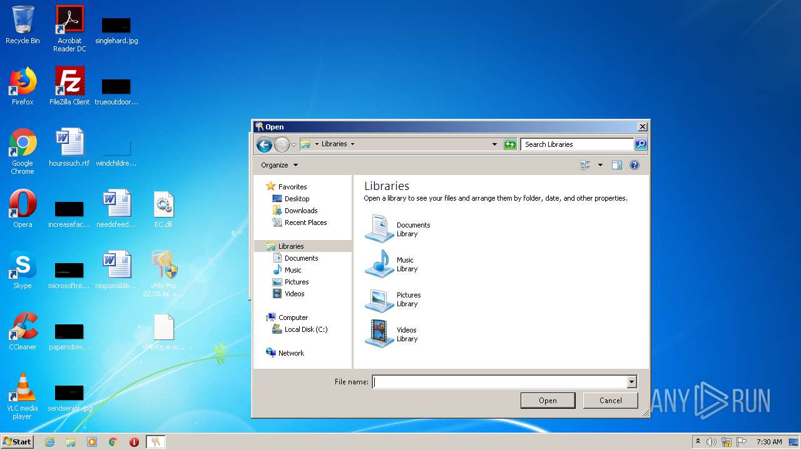This screenshot has width=801, height=450.
Task: Select the Recycle Bin desktop icon
Action: click(23, 26)
